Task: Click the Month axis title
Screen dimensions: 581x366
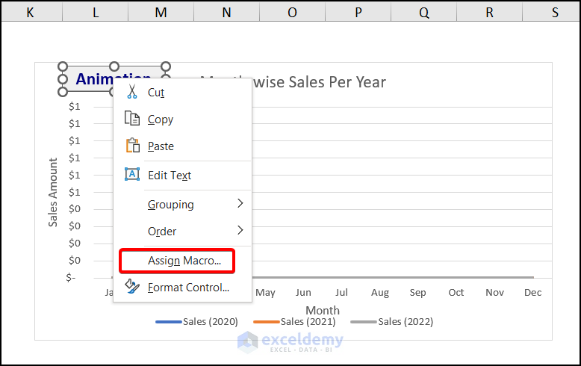Action: pyautogui.click(x=323, y=310)
